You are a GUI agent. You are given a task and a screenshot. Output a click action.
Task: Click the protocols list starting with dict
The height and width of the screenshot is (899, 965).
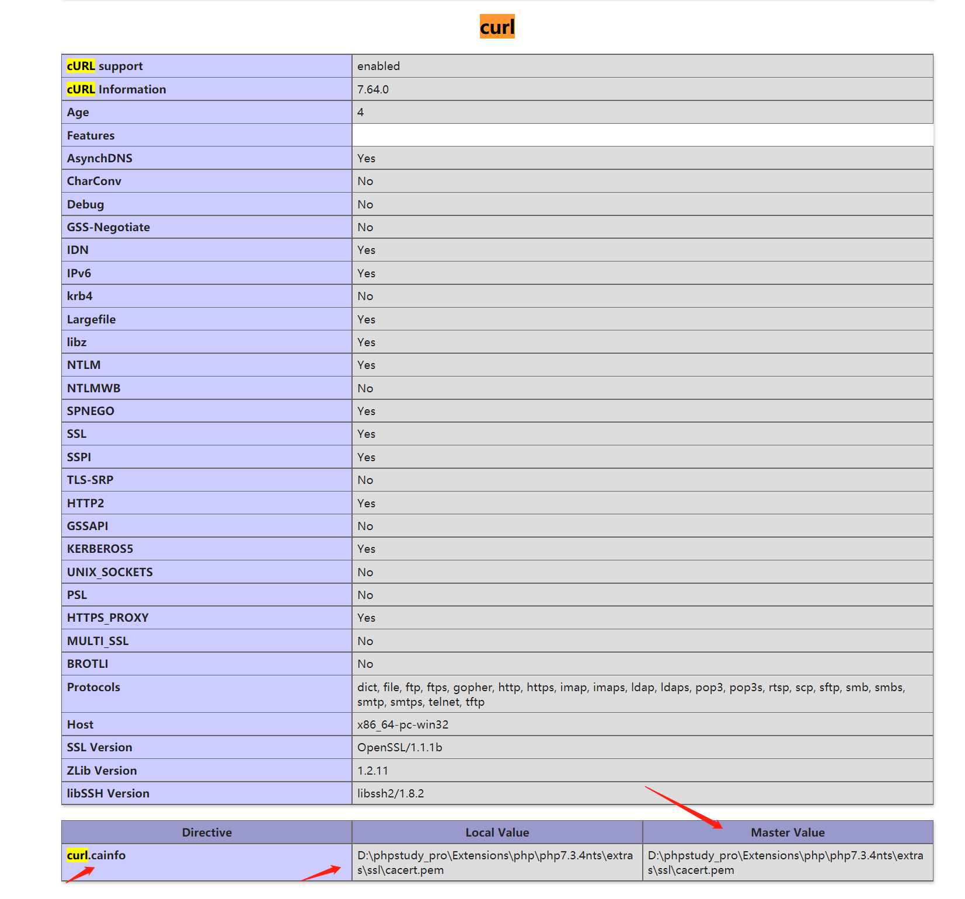tap(631, 695)
